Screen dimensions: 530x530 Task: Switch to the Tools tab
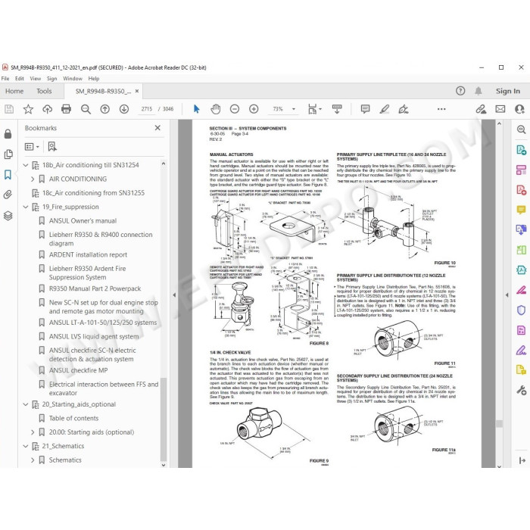pos(44,92)
